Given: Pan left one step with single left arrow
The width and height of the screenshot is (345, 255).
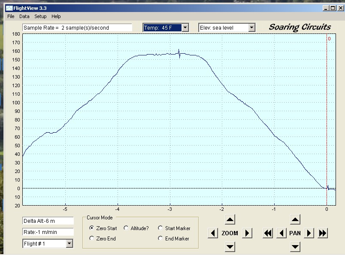Looking at the screenshot, I should pos(281,233).
